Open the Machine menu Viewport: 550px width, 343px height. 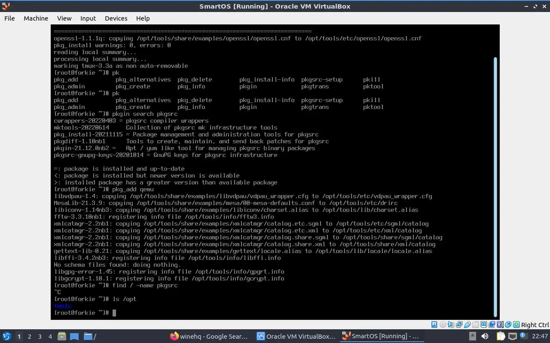coord(36,18)
